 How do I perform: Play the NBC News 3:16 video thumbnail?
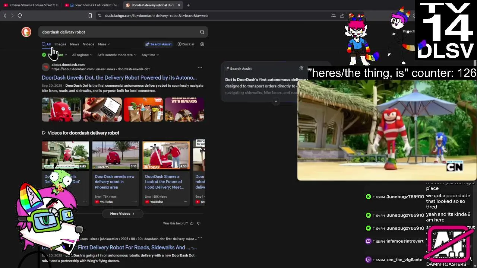point(116,155)
